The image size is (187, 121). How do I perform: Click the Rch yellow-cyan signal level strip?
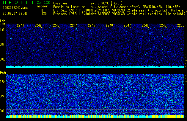95,117
